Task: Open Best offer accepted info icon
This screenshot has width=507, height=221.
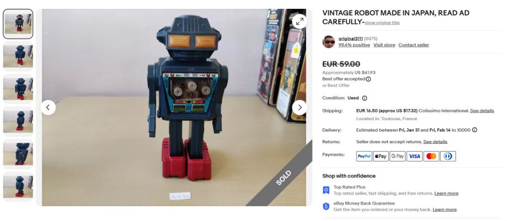Action: [369, 79]
